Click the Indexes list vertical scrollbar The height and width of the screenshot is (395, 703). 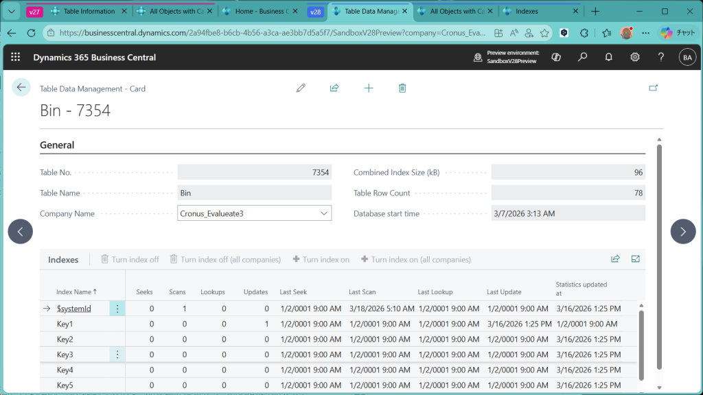(x=642, y=343)
